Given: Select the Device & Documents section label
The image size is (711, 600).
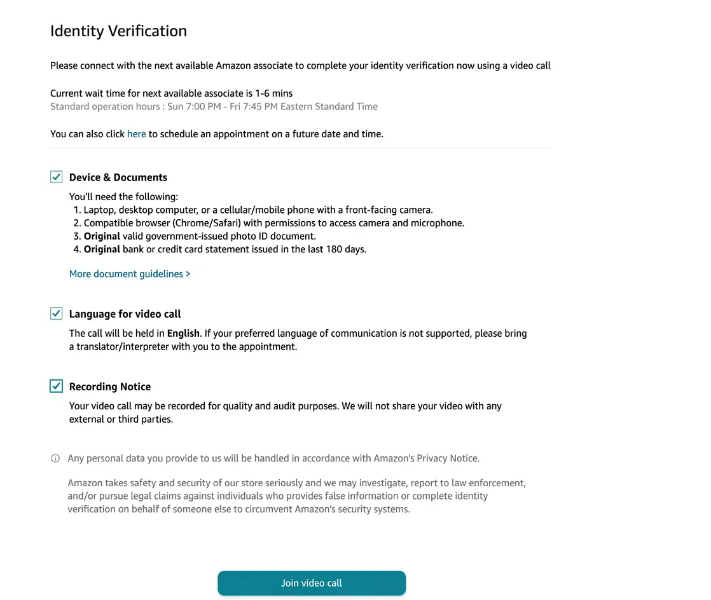Looking at the screenshot, I should click(x=118, y=177).
